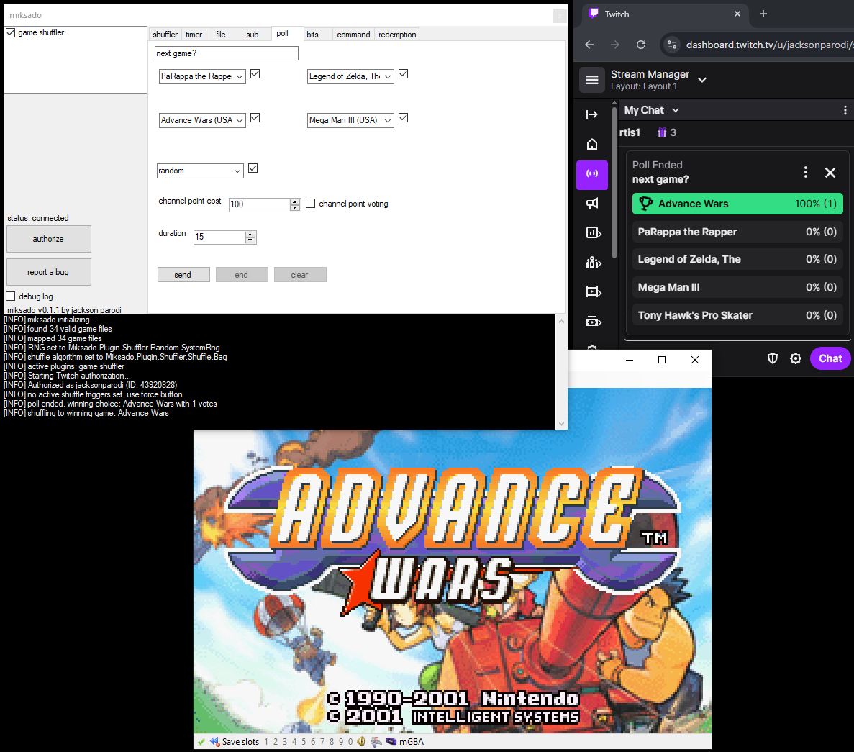The image size is (854, 752).
Task: Switch to the command tab
Action: [353, 35]
